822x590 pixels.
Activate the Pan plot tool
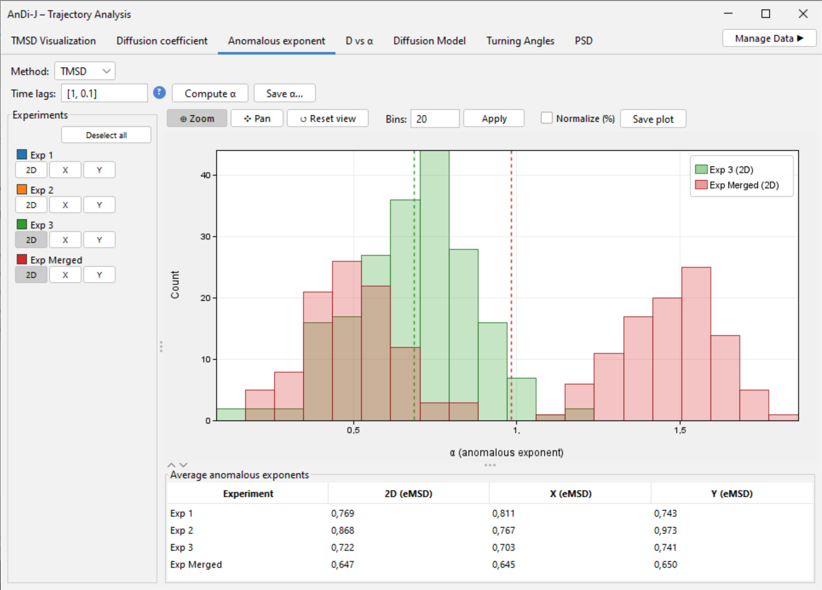click(x=257, y=119)
